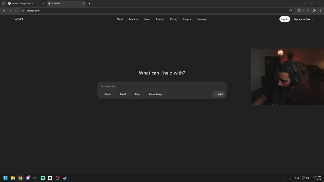Select the ChatGPT browser tab
The image size is (324, 182).
point(67,4)
